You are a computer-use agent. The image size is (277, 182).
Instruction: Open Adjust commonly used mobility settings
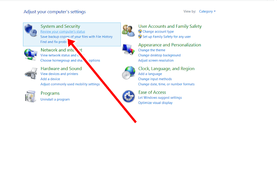70,84
